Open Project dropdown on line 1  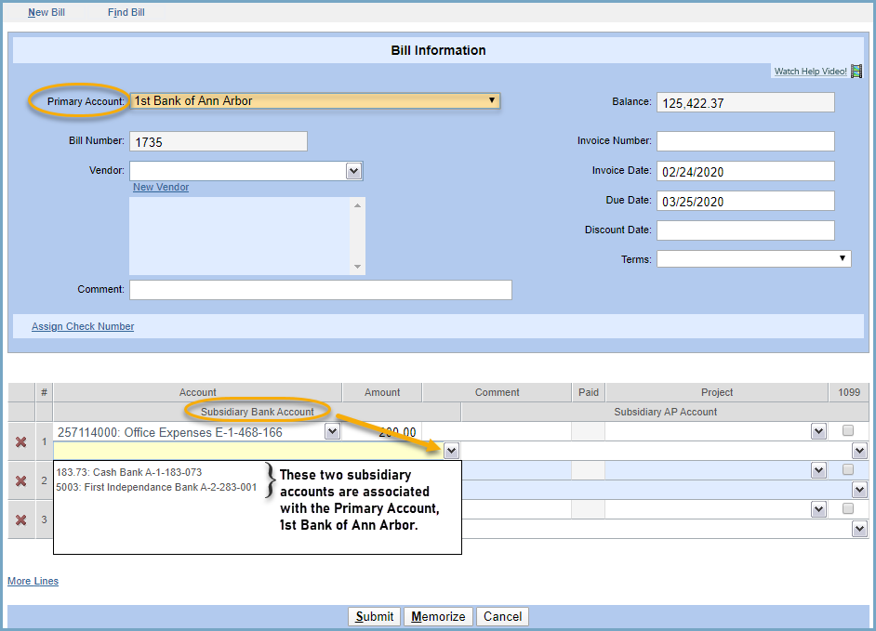pyautogui.click(x=819, y=431)
